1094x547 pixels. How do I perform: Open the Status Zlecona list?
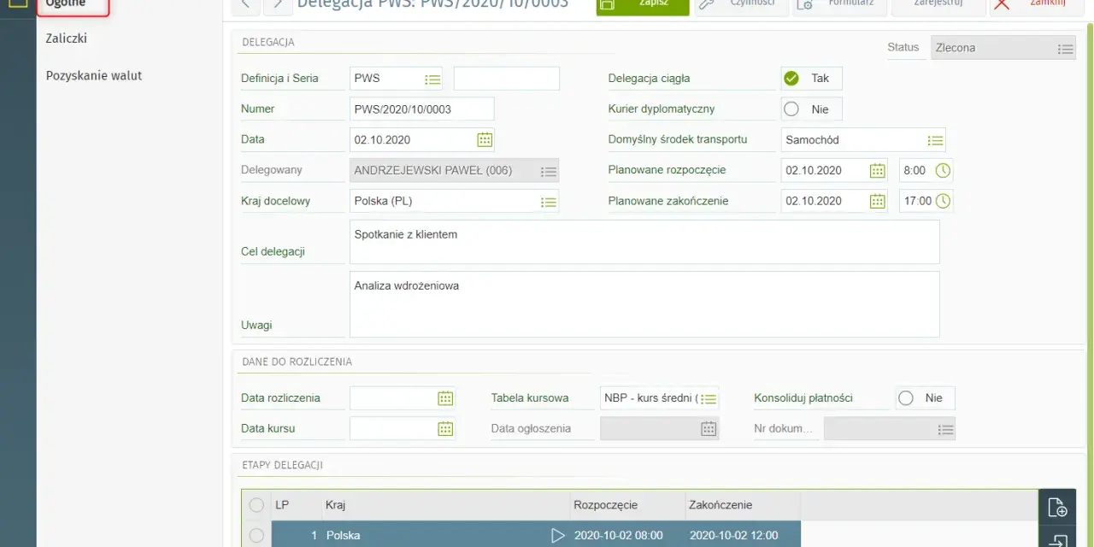[x=1064, y=49]
